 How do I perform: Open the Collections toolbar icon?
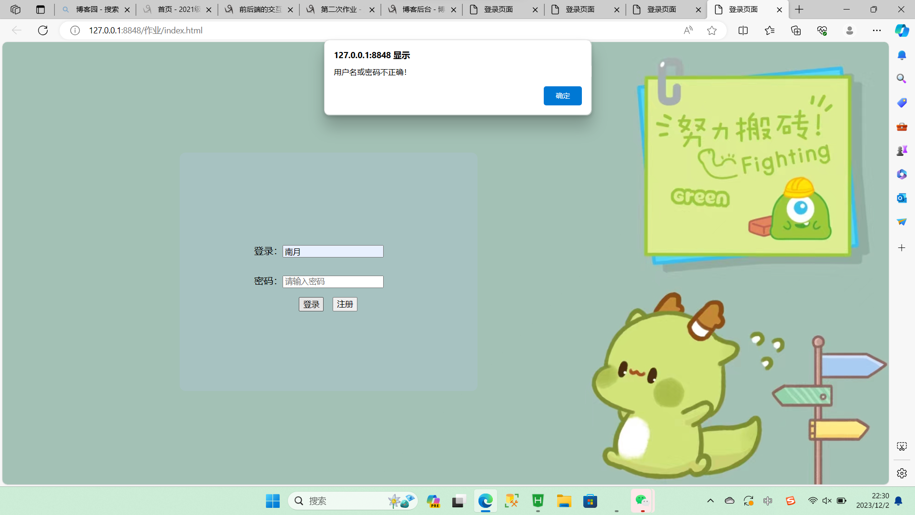click(x=796, y=31)
